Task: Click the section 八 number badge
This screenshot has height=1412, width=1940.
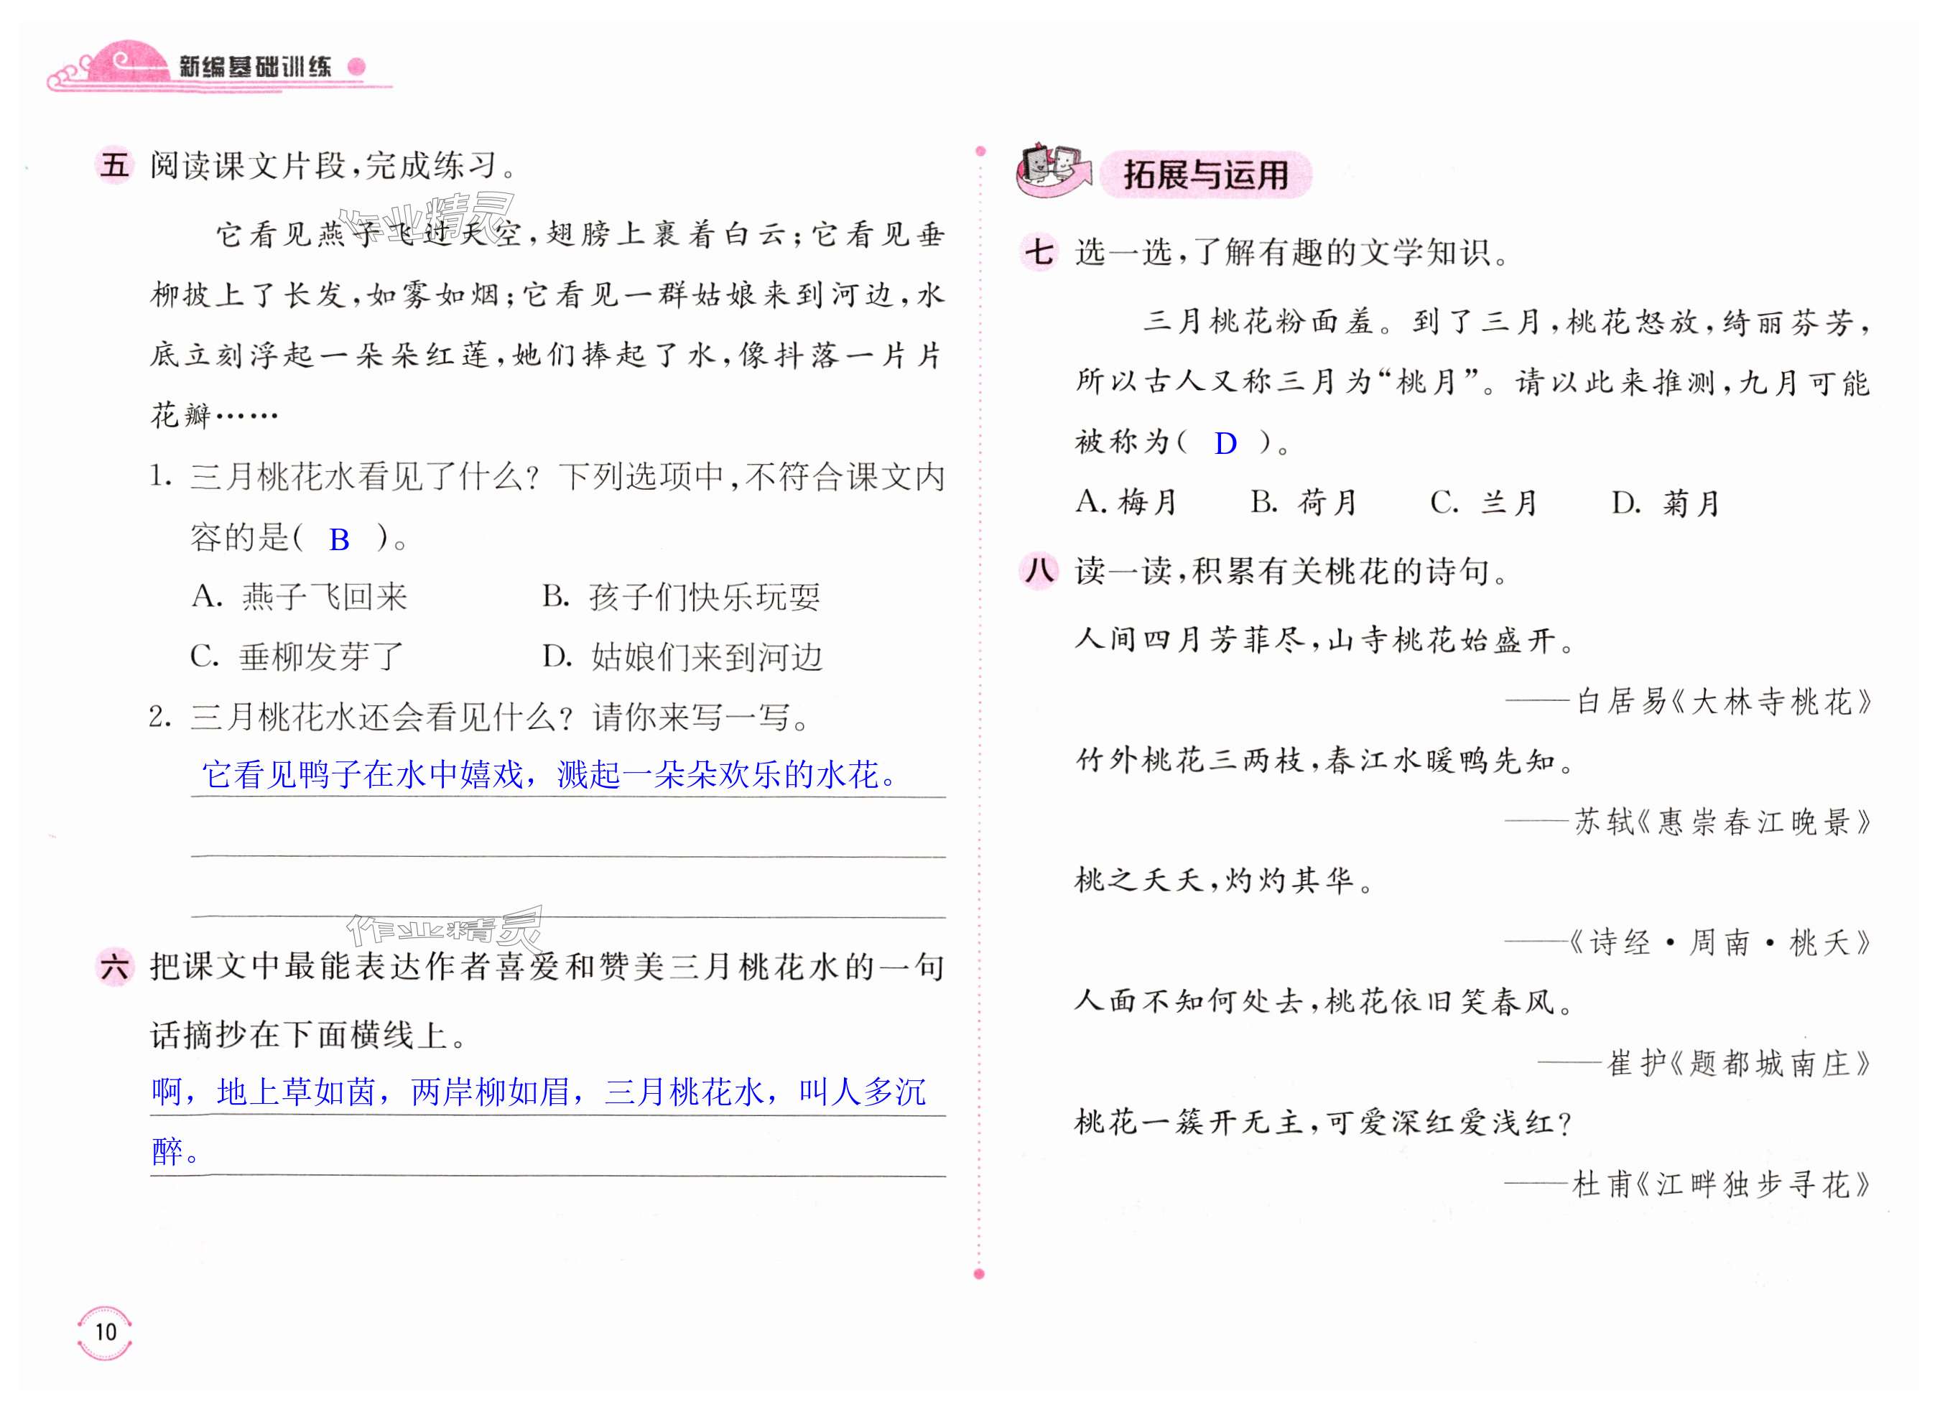Action: pos(1039,570)
